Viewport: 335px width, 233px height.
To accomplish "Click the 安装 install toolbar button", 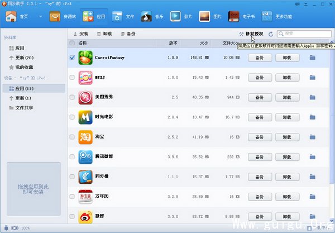I will coord(81,34).
